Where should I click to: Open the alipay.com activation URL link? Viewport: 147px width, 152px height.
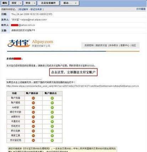(73, 86)
